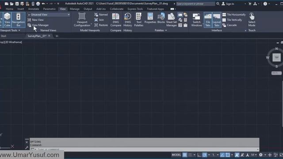Screen dimensions: 283x159
Task: Toggle the View Cube button
Action: (x=7, y=19)
